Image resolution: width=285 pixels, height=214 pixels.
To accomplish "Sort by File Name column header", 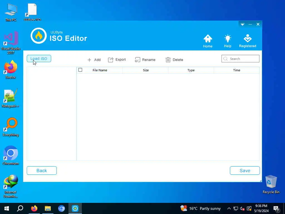I will 100,70.
